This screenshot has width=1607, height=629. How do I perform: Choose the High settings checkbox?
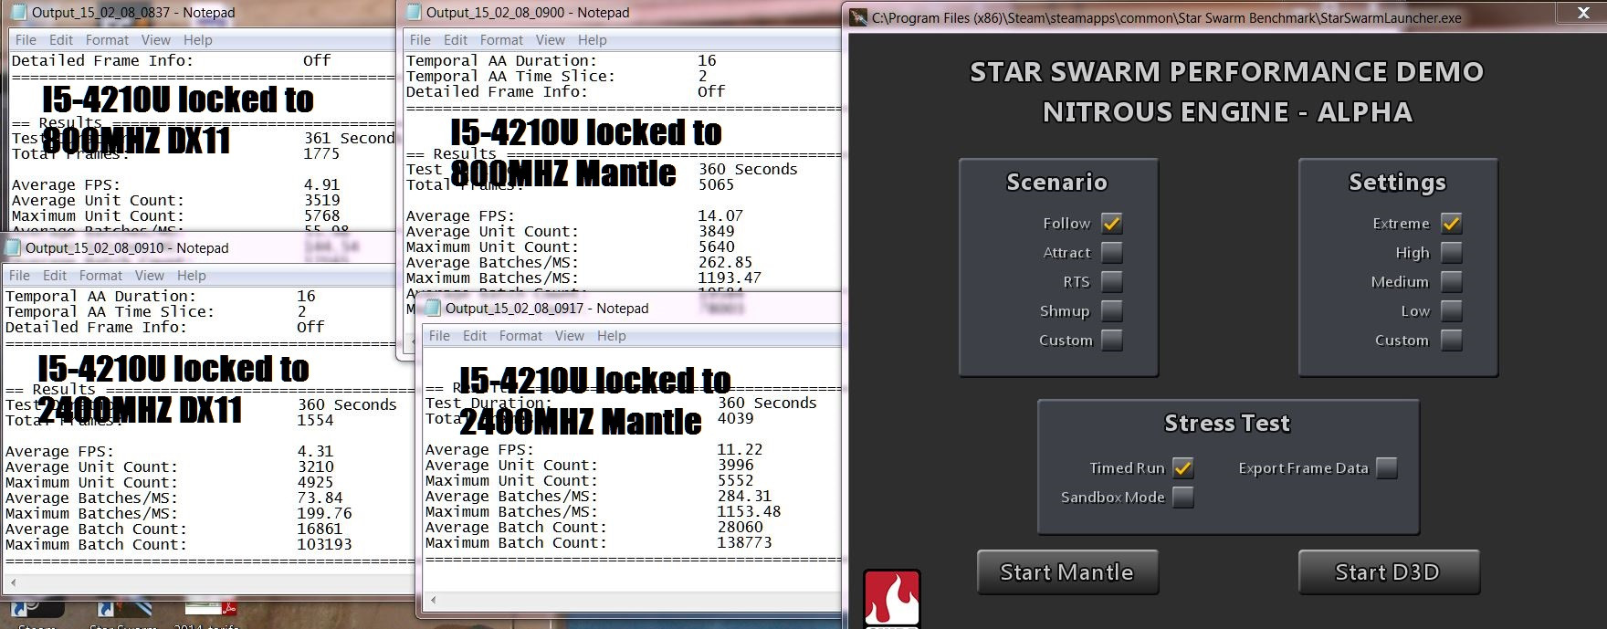(1451, 253)
